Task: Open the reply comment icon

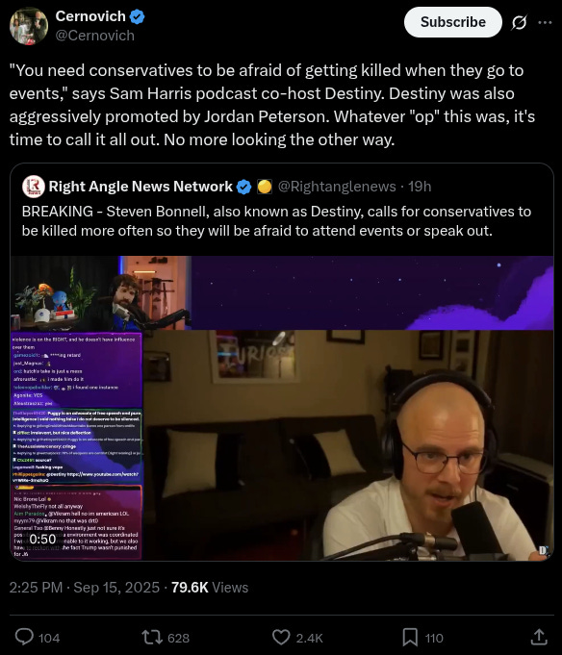Action: (x=25, y=638)
